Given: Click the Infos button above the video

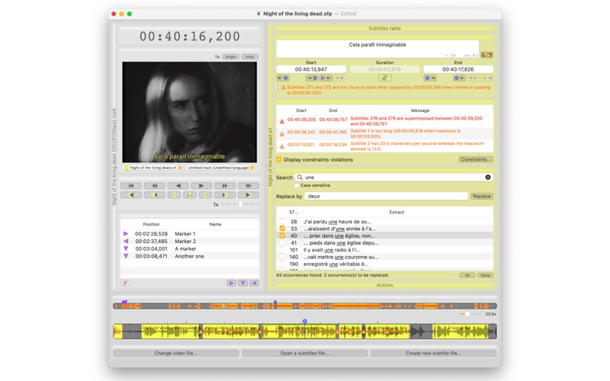Looking at the screenshot, I should point(250,56).
